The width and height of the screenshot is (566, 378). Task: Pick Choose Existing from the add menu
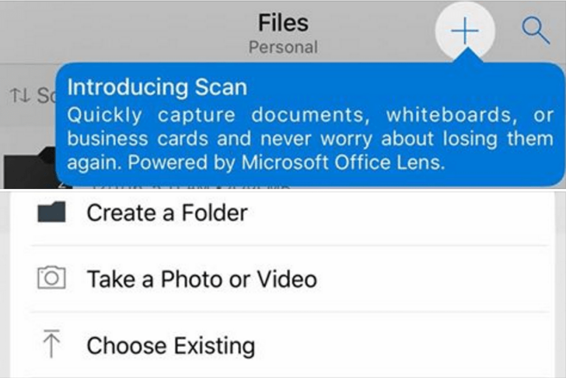(x=169, y=345)
